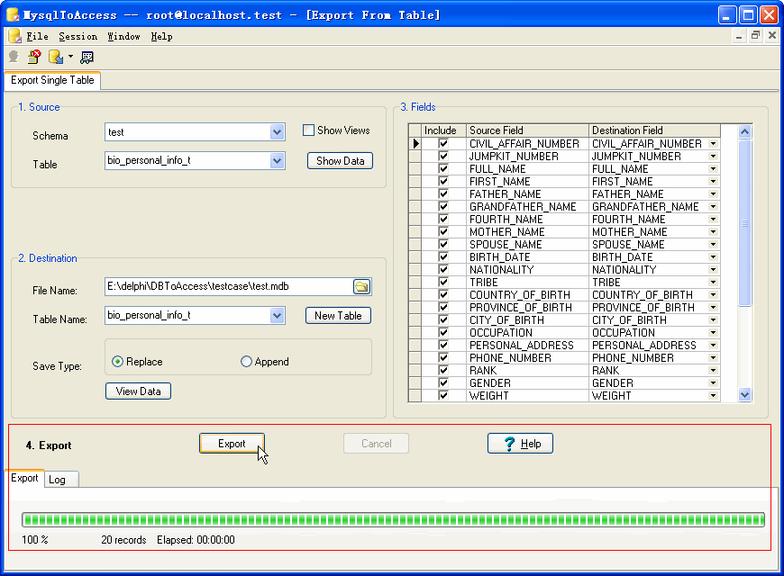The height and width of the screenshot is (576, 784).
Task: Select the COUNTRY_OF_BIRTH source field cell
Action: tap(527, 295)
